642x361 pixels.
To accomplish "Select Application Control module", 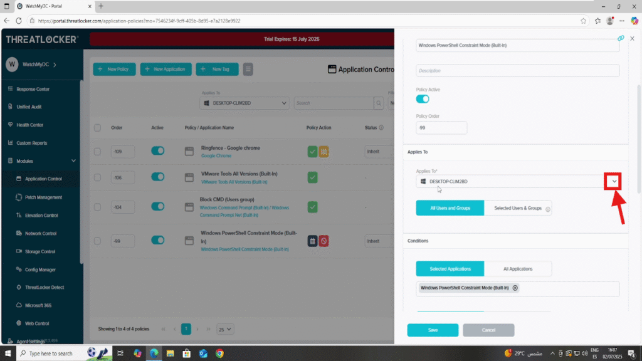I will click(x=43, y=179).
